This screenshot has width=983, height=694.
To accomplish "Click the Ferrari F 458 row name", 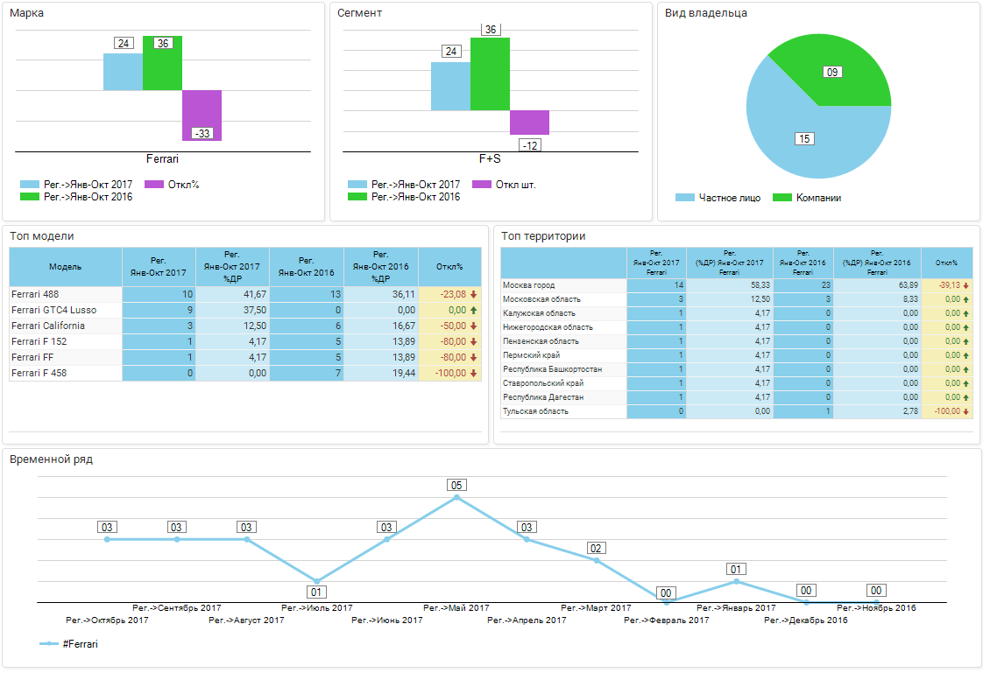I will [x=39, y=373].
